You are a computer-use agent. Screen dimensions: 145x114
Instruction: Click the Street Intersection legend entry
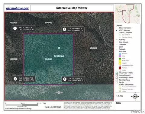[x=125, y=28]
